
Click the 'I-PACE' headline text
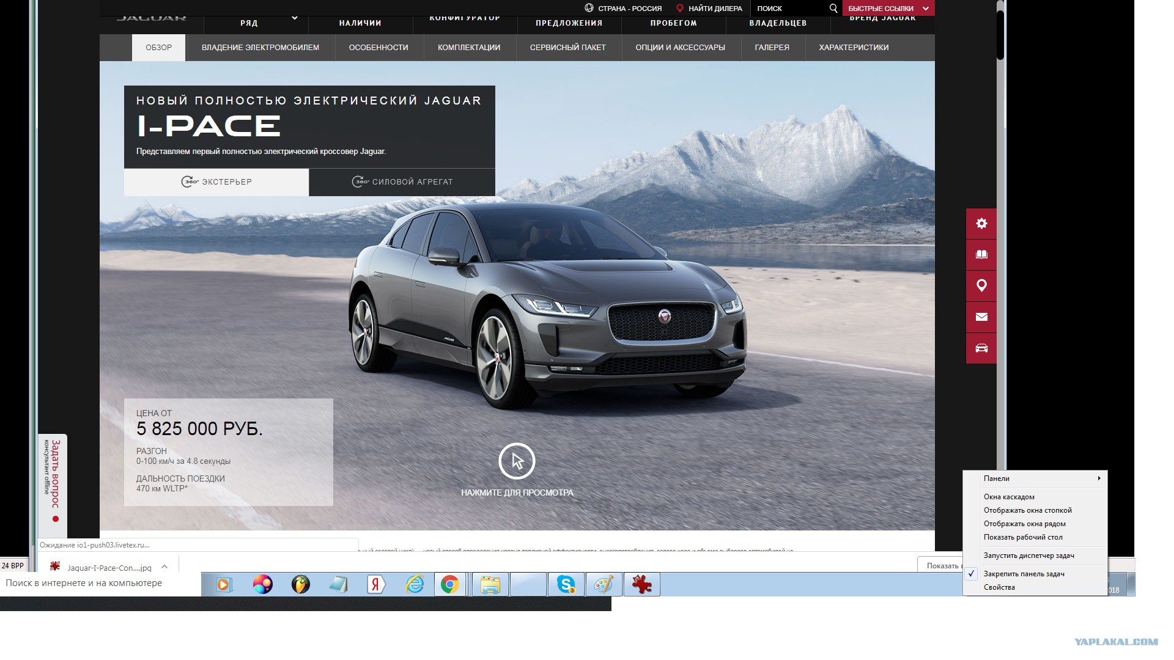tap(209, 127)
